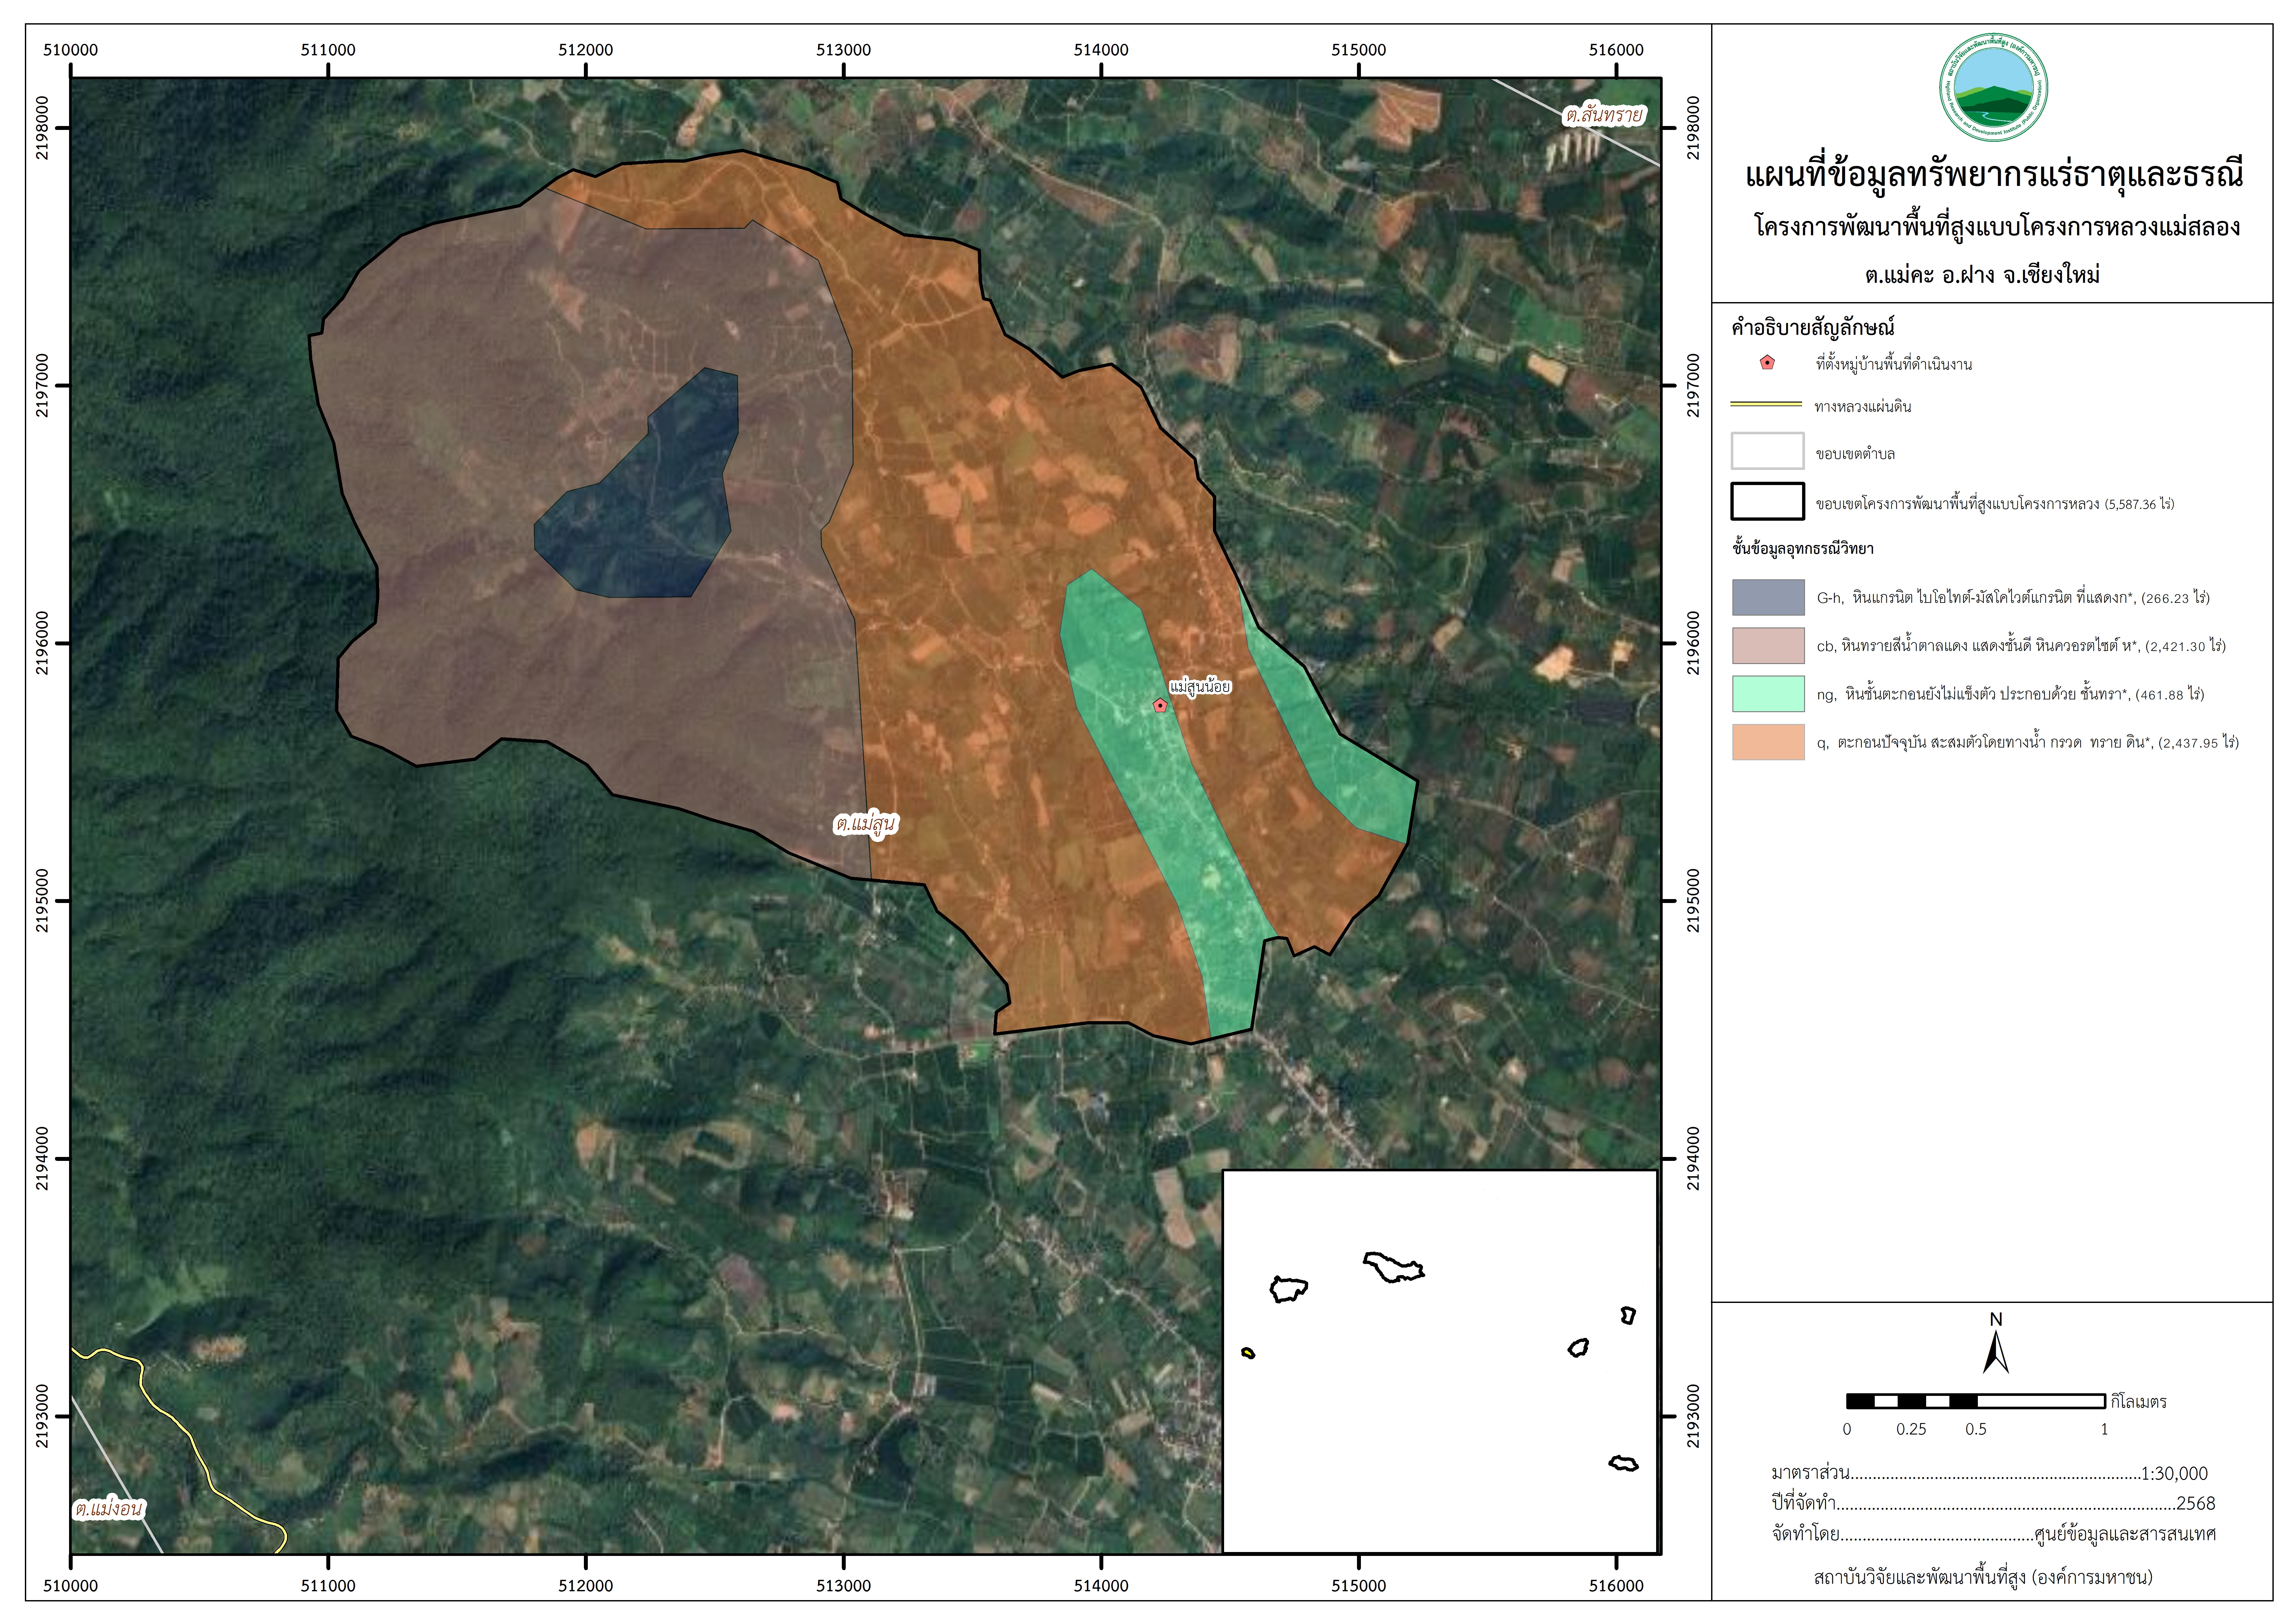This screenshot has height=1624, width=2295.
Task: Click the G-h blue-grey granite color swatch
Action: click(1768, 597)
